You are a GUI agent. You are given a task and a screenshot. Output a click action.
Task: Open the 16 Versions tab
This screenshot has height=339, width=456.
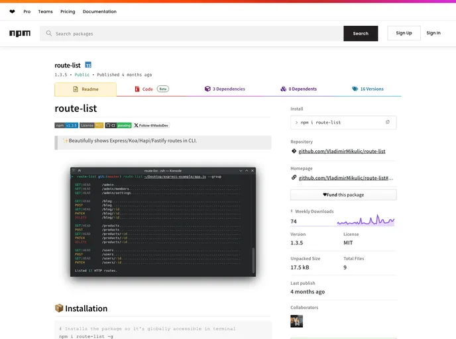point(368,89)
